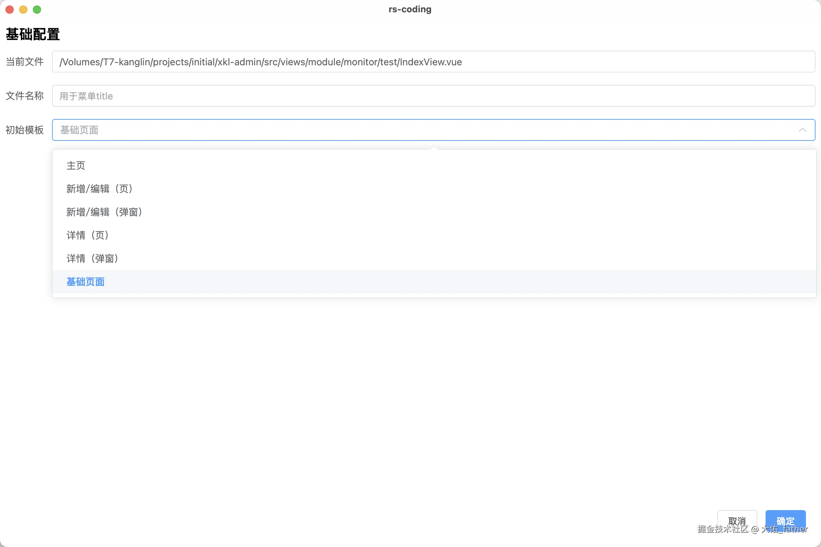
Task: Collapse dropdown using the up chevron arrow
Action: pos(802,130)
